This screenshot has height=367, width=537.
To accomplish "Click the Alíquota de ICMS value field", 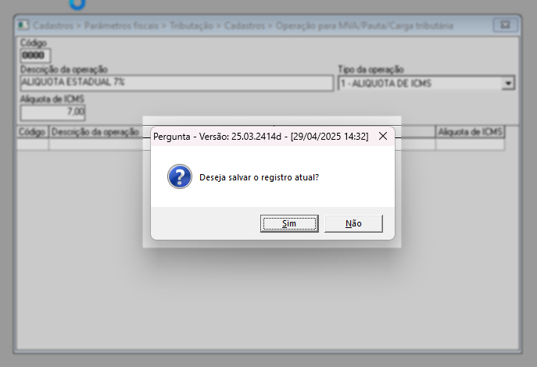I will (52, 112).
